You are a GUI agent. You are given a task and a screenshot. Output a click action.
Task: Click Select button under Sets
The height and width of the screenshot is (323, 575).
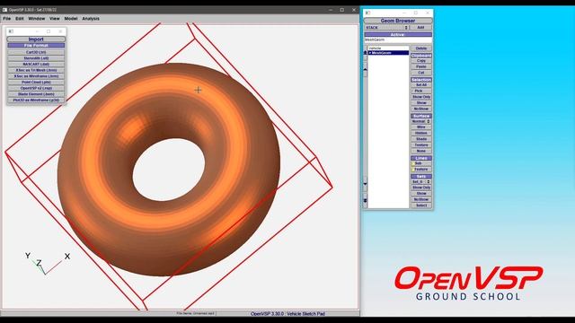click(421, 205)
